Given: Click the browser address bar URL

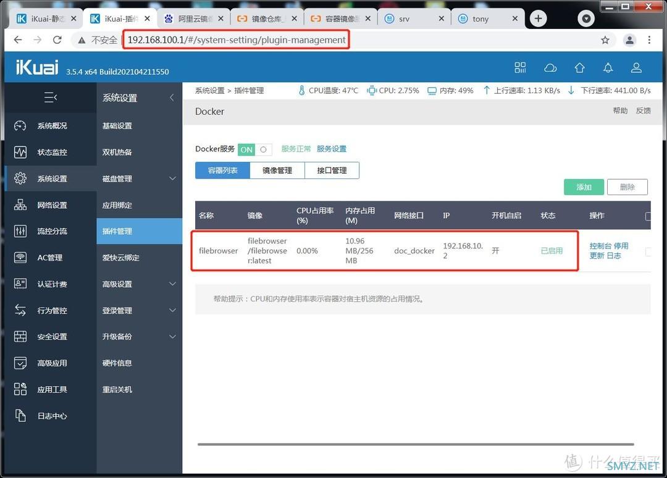Looking at the screenshot, I should coord(237,40).
